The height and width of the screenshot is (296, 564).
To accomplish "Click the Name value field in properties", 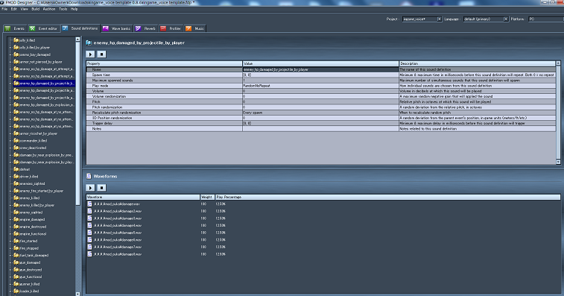I will [320, 69].
